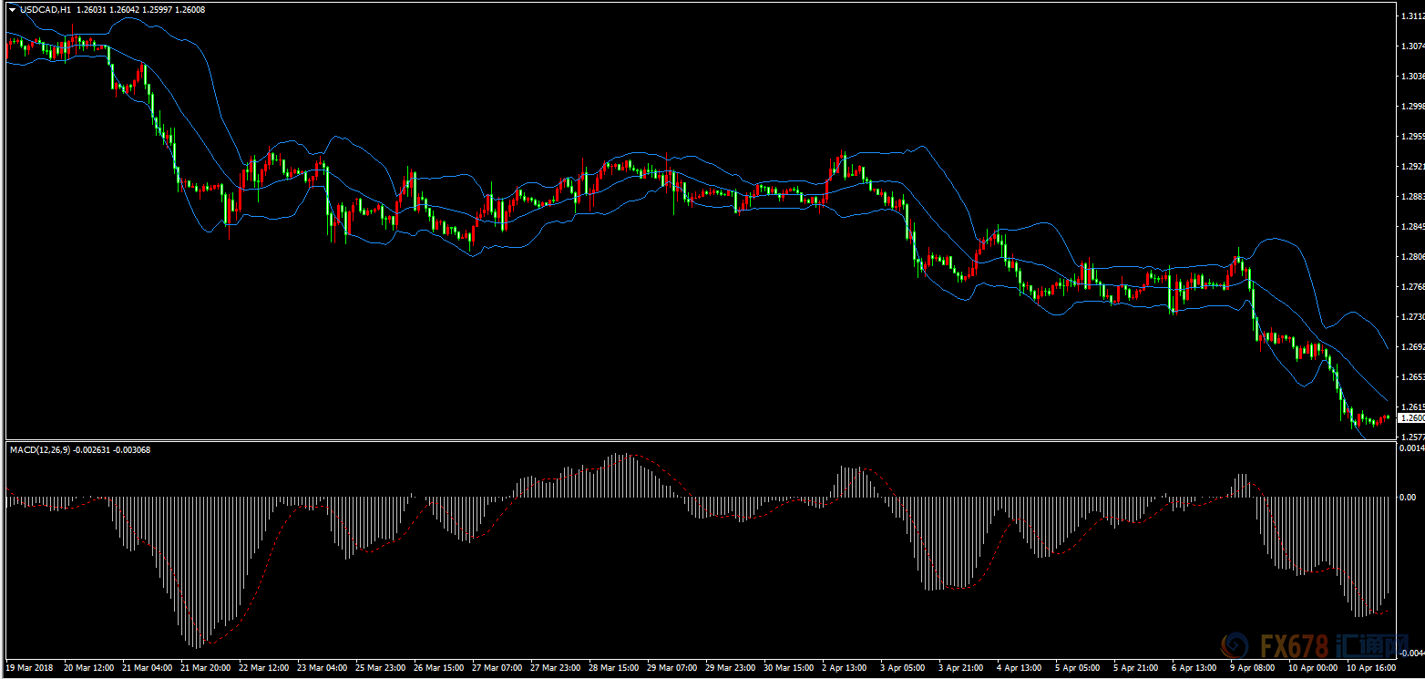The image size is (1425, 679).
Task: Click the 1.2921 price axis label
Action: [1412, 167]
